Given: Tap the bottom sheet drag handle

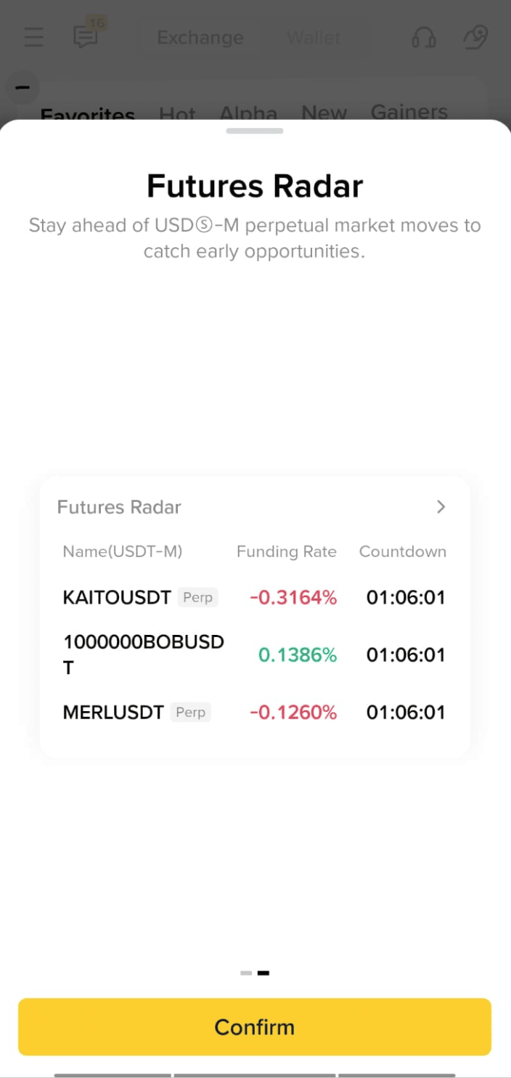Looking at the screenshot, I should click(255, 131).
